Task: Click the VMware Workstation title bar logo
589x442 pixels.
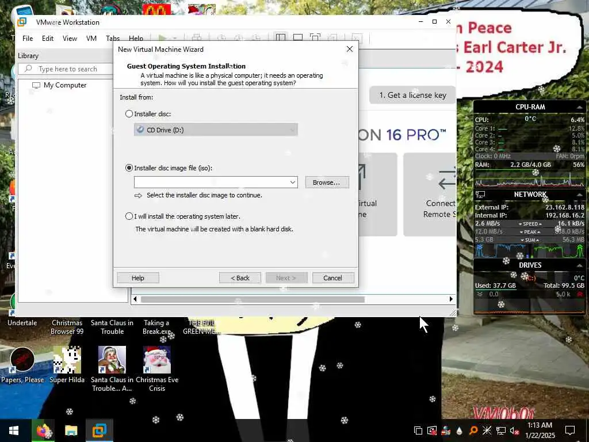Action: (x=22, y=22)
